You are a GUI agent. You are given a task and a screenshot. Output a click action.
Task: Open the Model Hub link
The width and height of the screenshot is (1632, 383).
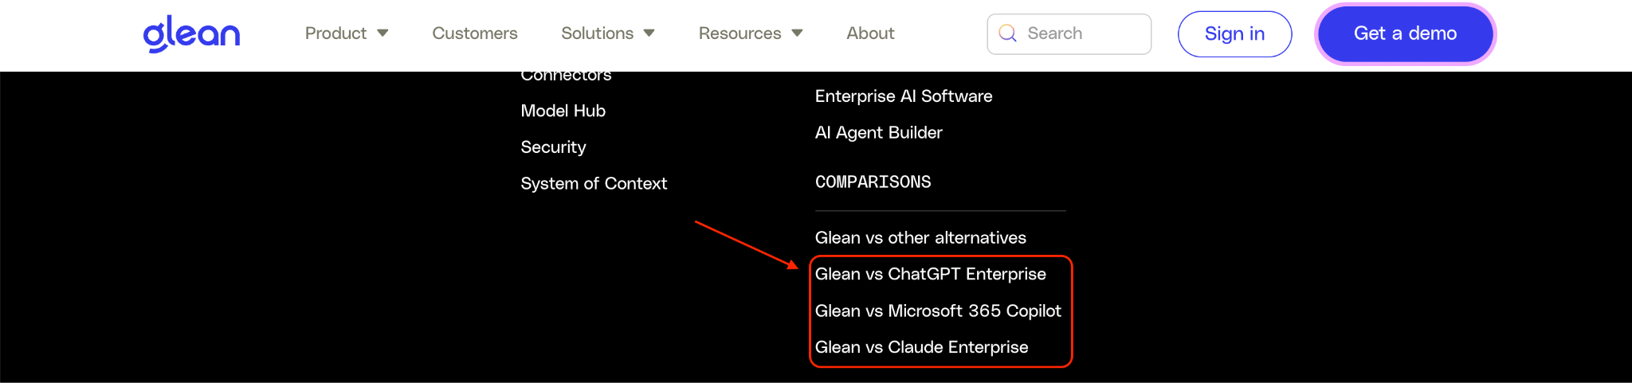[563, 111]
